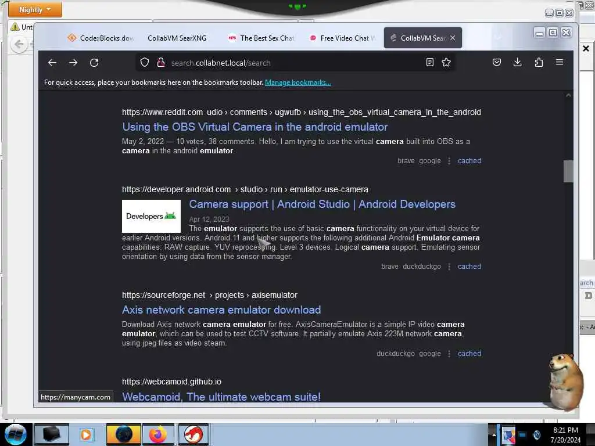
Task: Open Webcamoid ultimate webcam suite result
Action: [221, 397]
